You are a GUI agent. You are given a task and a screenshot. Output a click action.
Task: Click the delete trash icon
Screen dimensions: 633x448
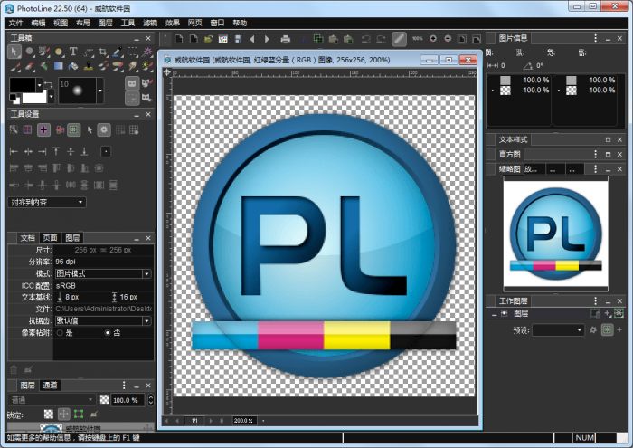[x=14, y=369]
